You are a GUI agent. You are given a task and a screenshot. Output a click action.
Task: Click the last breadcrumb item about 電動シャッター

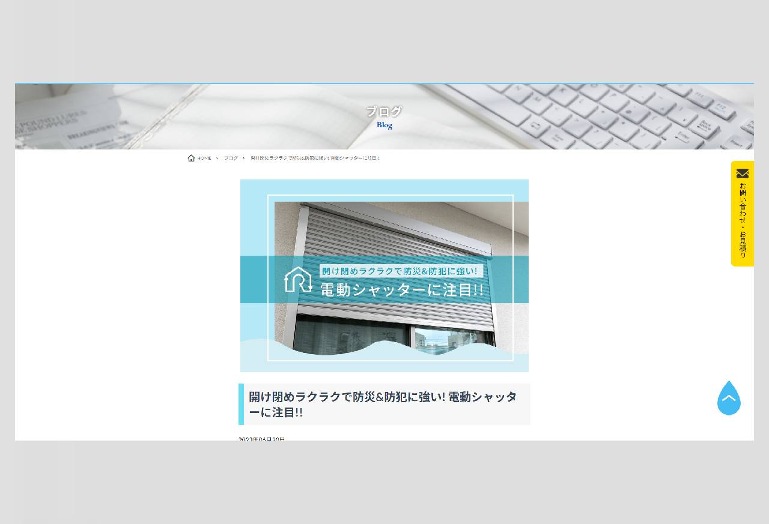pos(315,158)
